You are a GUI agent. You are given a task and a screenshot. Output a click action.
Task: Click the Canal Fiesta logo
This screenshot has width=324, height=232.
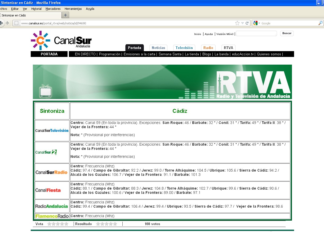48,190
